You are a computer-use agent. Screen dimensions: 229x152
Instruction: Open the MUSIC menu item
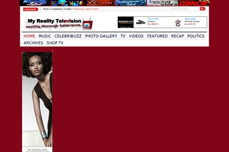pos(45,36)
